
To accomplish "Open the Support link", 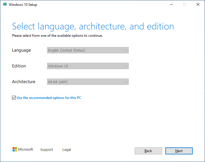I will 47,150.
